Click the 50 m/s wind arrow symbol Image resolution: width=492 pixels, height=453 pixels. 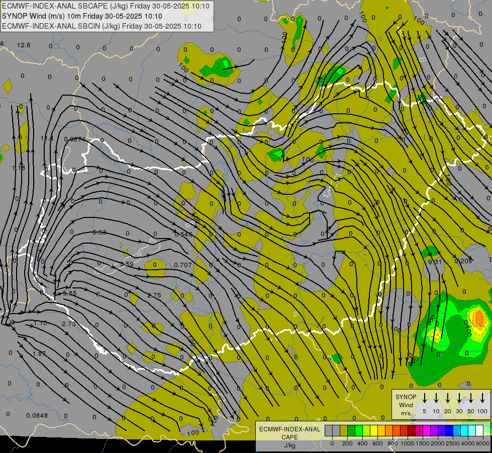(x=471, y=398)
